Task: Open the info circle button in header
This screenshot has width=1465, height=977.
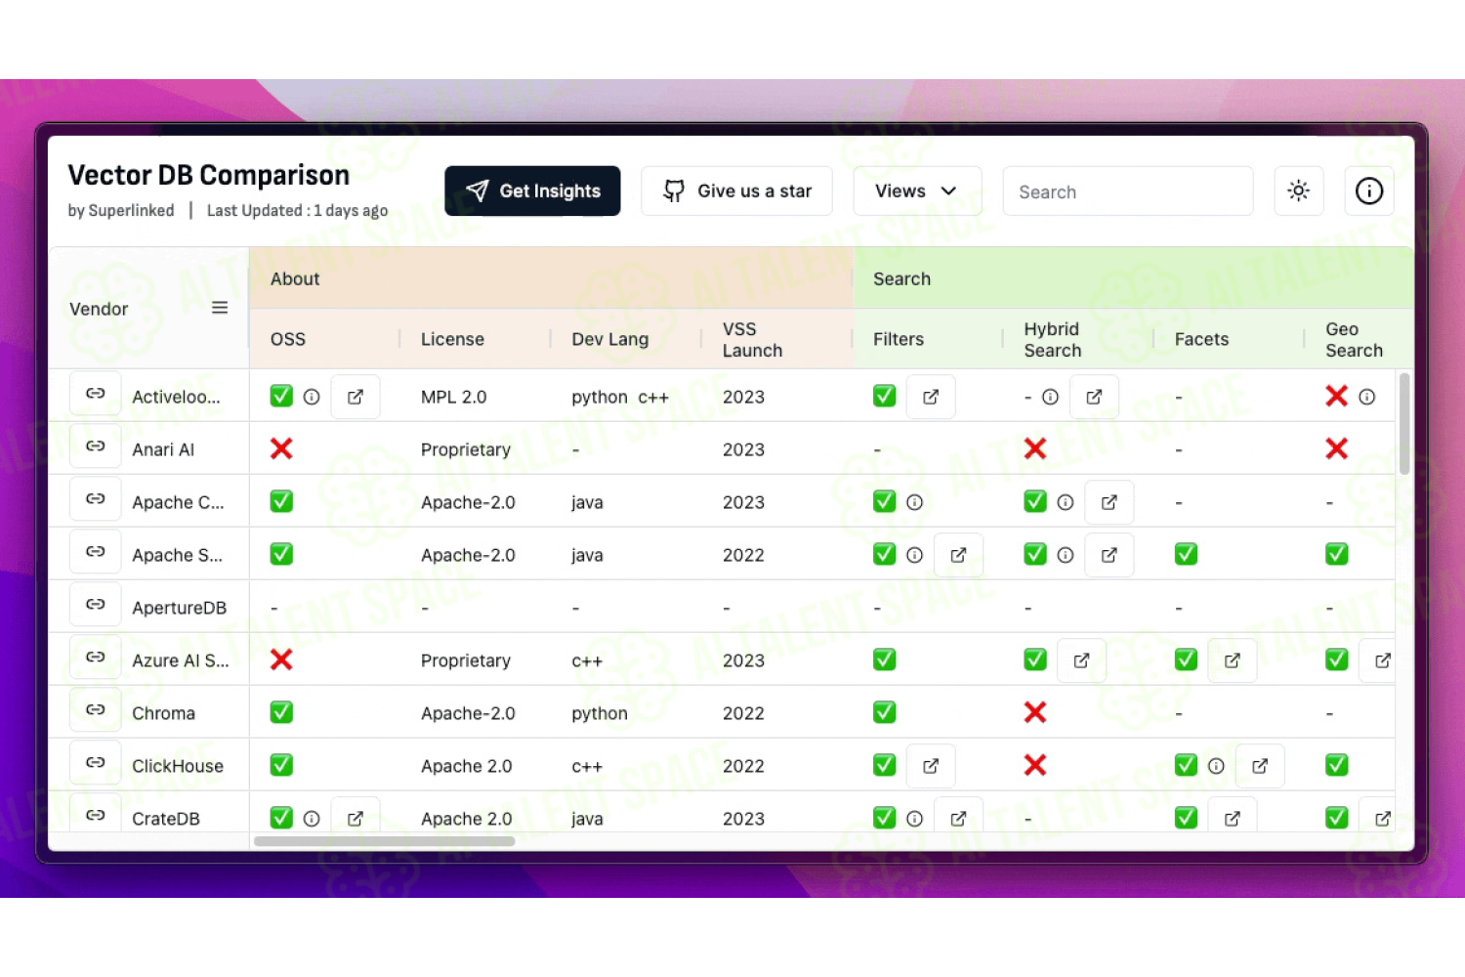Action: point(1369,191)
